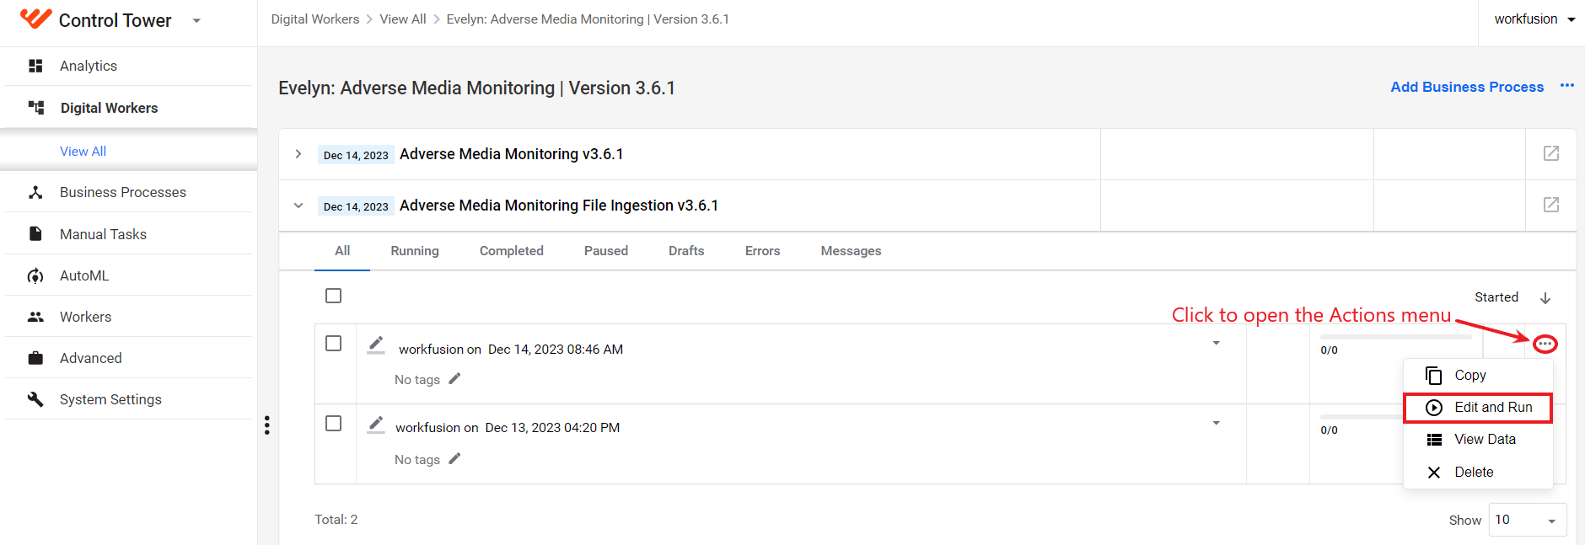Choose Copy from the Actions menu
Viewport: 1585px width, 545px height.
pyautogui.click(x=1478, y=375)
